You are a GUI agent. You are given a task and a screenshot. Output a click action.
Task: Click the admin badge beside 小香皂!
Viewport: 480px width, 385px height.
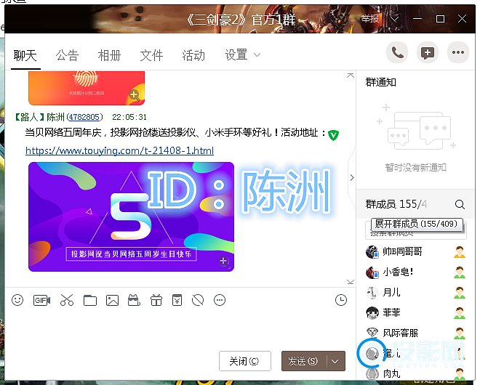click(x=460, y=272)
